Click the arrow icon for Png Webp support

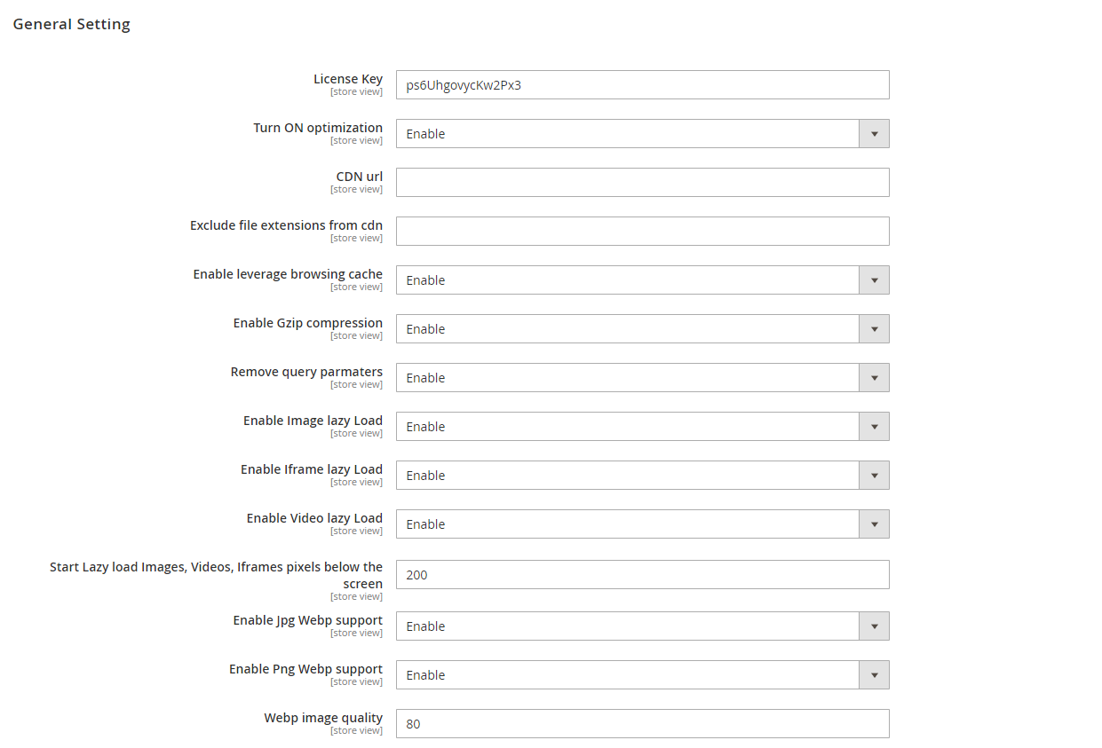[x=874, y=675]
